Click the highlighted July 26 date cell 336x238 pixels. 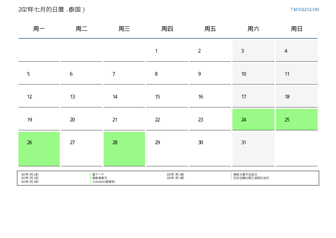(39, 148)
